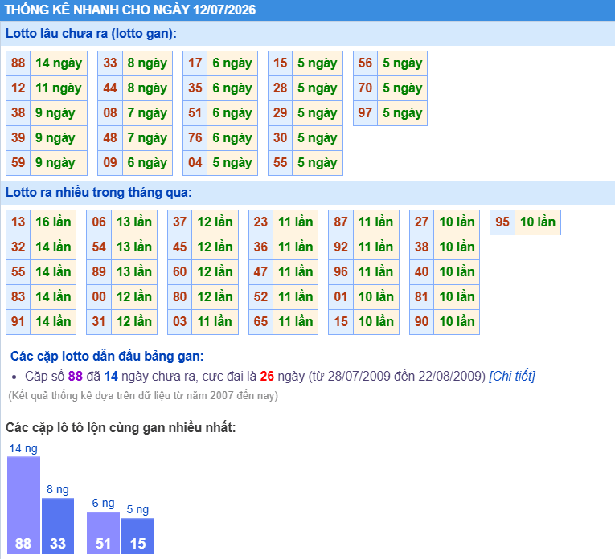Select number 35 with 6 ngày
This screenshot has height=559, width=615.
[x=195, y=88]
